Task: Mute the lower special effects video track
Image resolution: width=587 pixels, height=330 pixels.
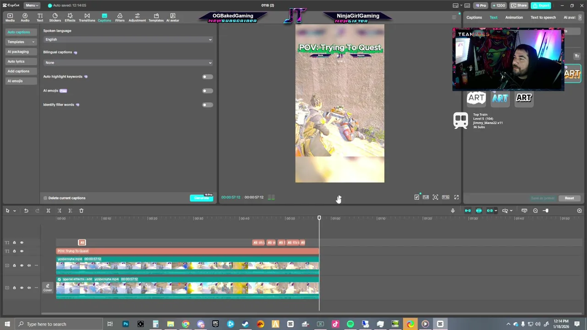Action: pyautogui.click(x=29, y=288)
